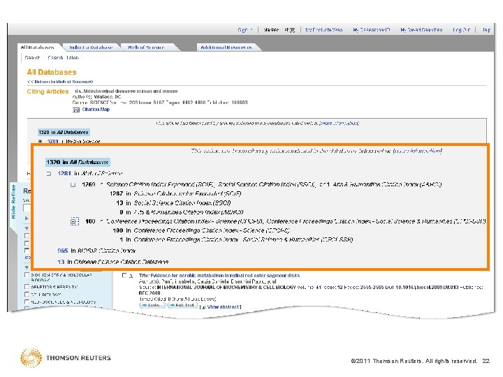Open the Help link
The width and height of the screenshot is (503, 377).
(486, 30)
